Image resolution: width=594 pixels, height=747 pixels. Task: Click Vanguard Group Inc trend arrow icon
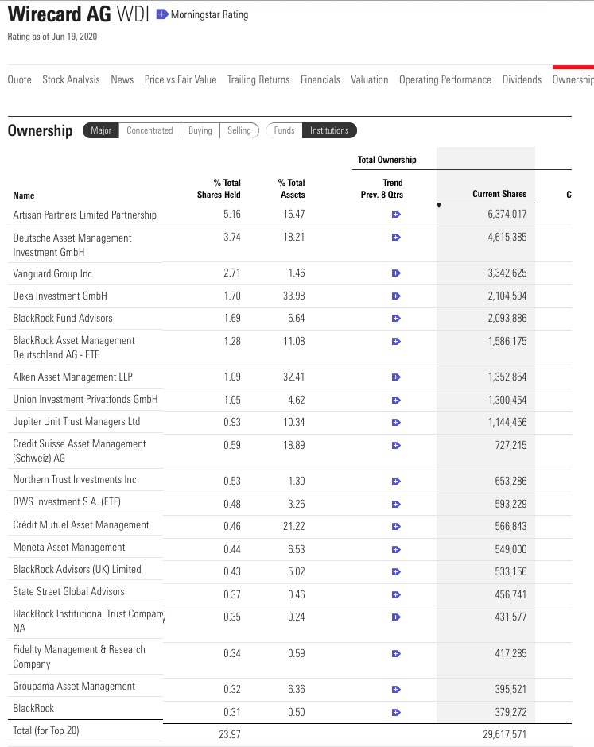click(x=396, y=273)
